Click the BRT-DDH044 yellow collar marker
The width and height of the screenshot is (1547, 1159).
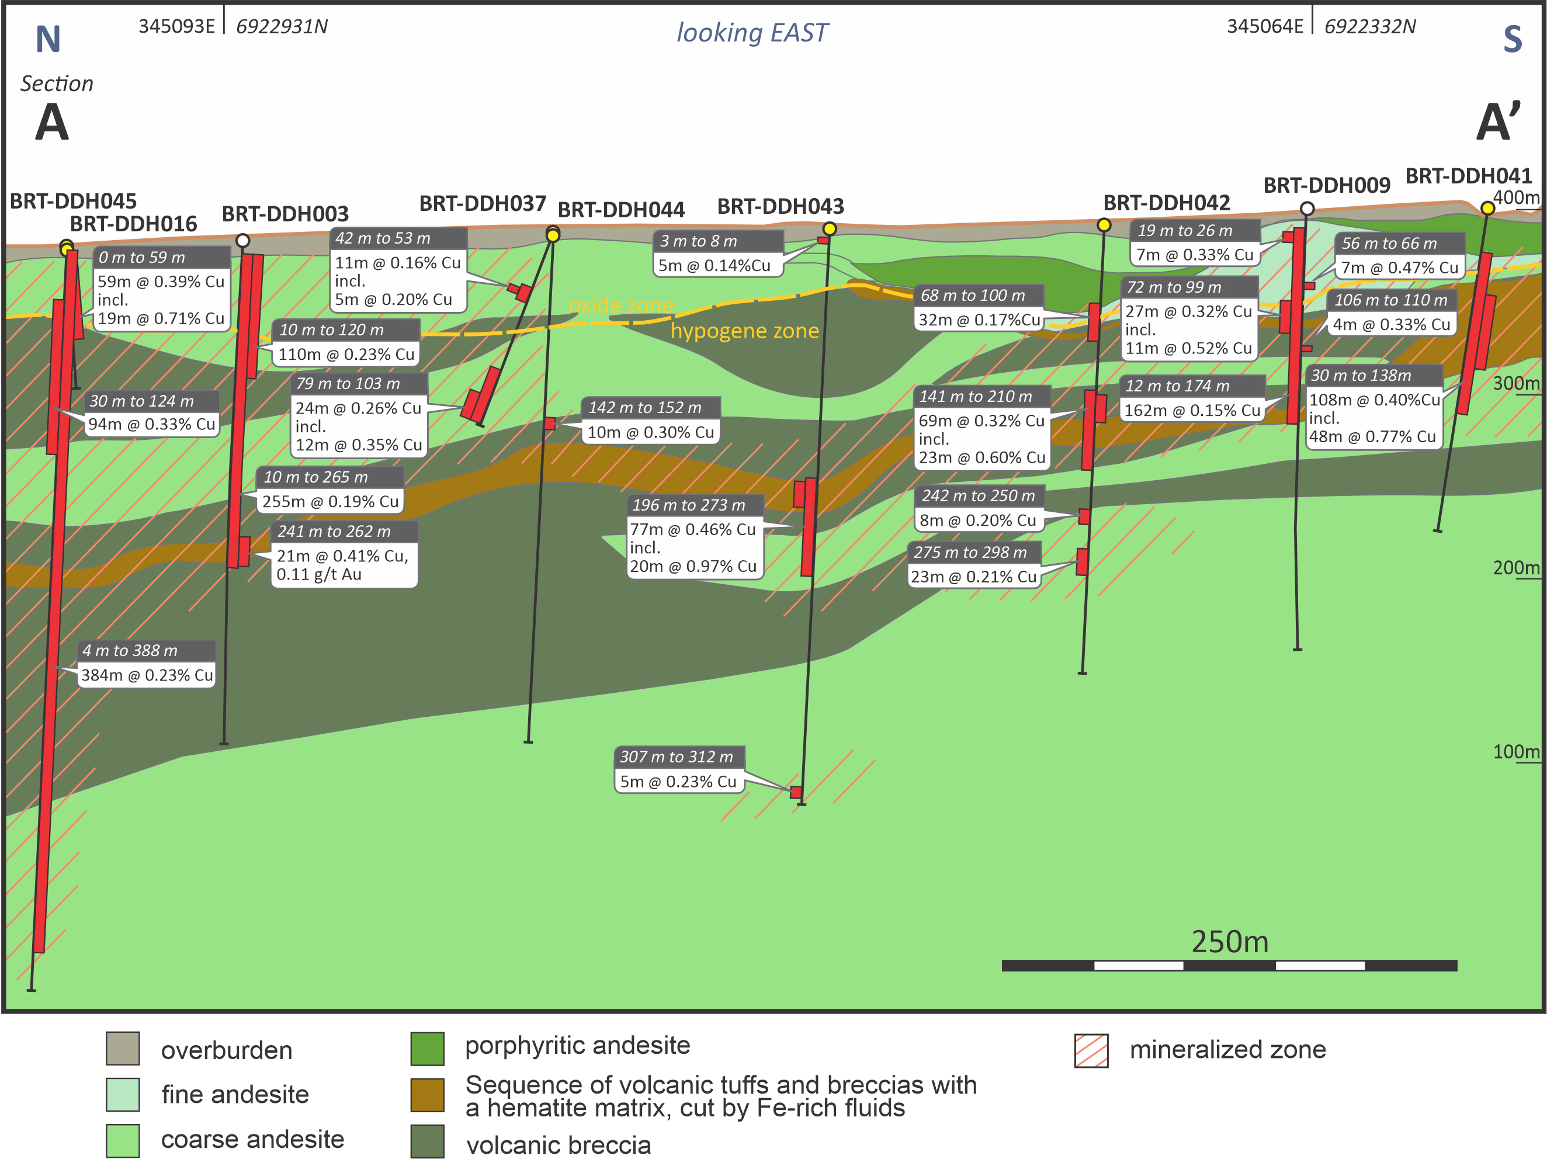pyautogui.click(x=553, y=236)
